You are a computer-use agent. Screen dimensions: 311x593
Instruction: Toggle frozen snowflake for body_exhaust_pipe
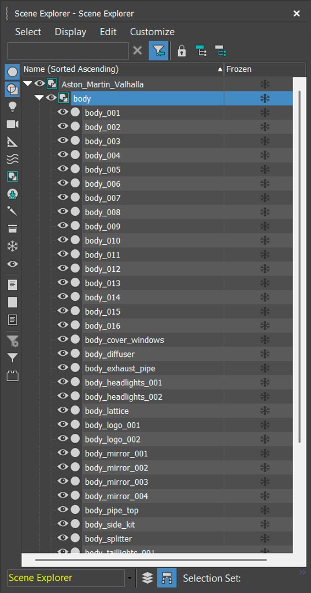point(265,368)
